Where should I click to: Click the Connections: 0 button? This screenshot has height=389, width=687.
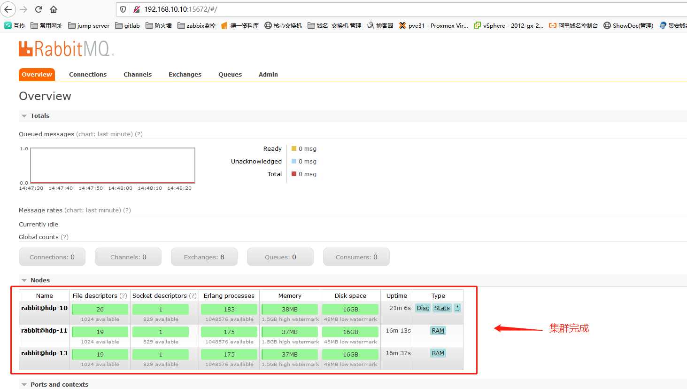[x=52, y=257]
